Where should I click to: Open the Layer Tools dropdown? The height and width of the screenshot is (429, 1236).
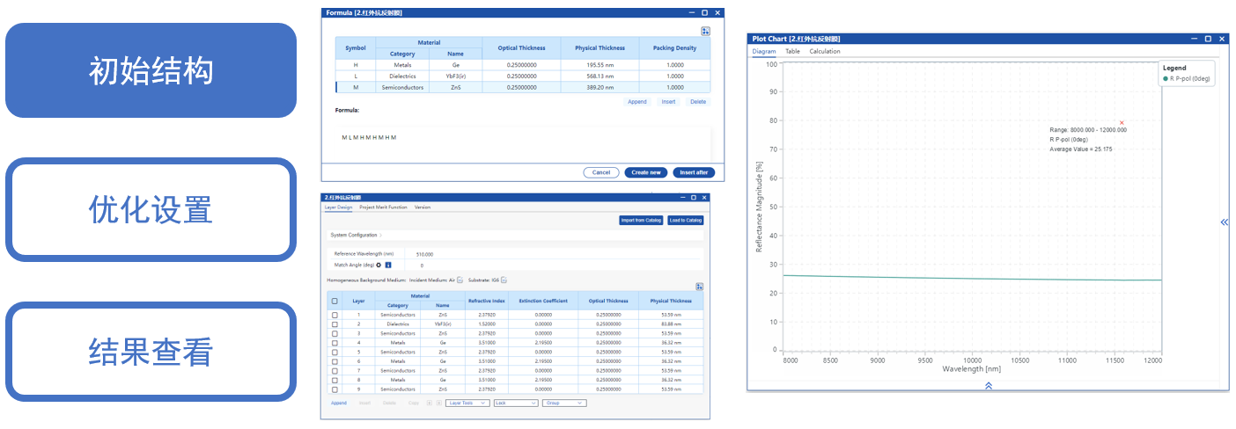[467, 403]
